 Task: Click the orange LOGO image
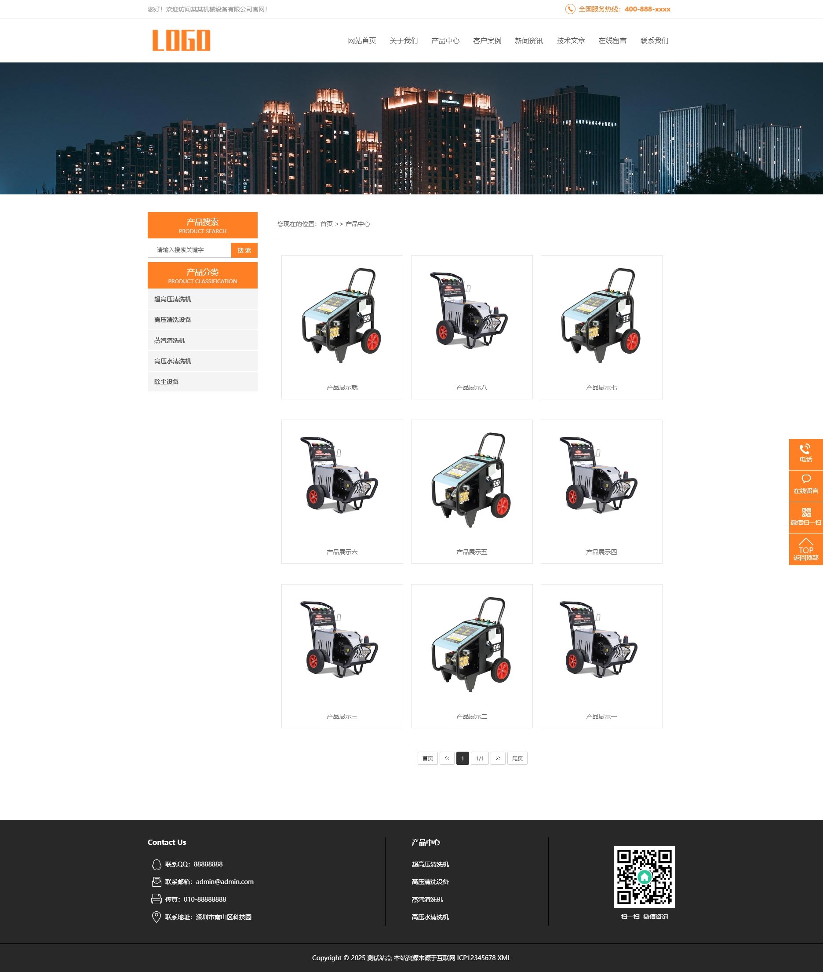(x=181, y=40)
